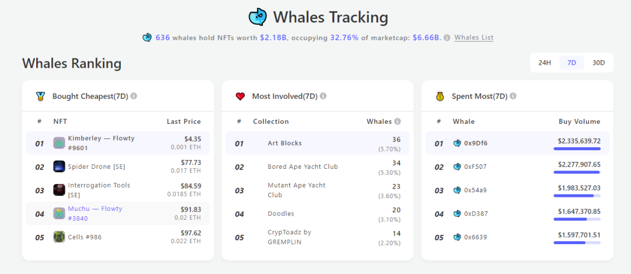Click info icon beside Whales column header
This screenshot has height=274, width=631.
pos(397,122)
